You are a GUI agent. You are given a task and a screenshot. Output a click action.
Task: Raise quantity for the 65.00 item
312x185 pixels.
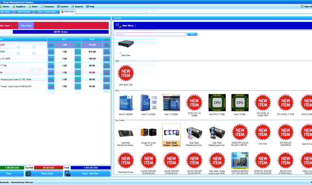click(x=78, y=72)
